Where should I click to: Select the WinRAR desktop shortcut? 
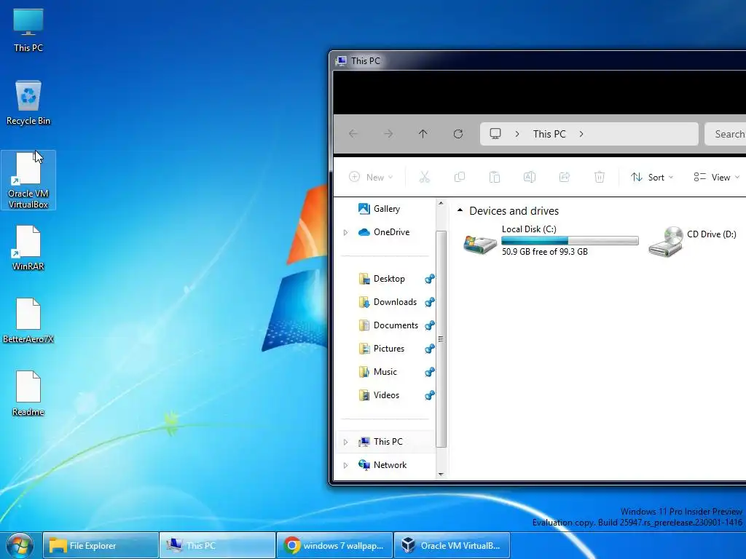click(x=28, y=248)
